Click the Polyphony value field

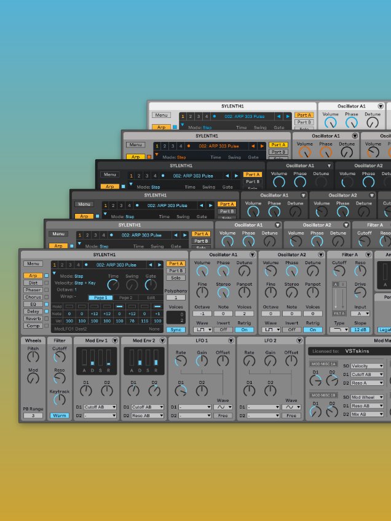176,297
